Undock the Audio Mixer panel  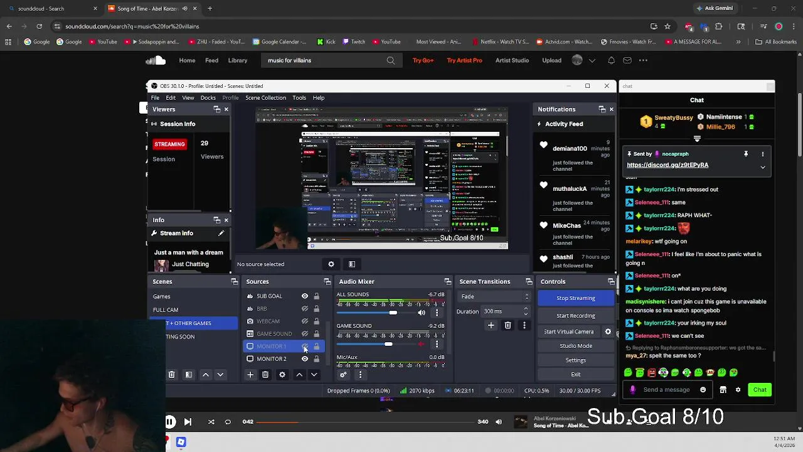pyautogui.click(x=447, y=282)
